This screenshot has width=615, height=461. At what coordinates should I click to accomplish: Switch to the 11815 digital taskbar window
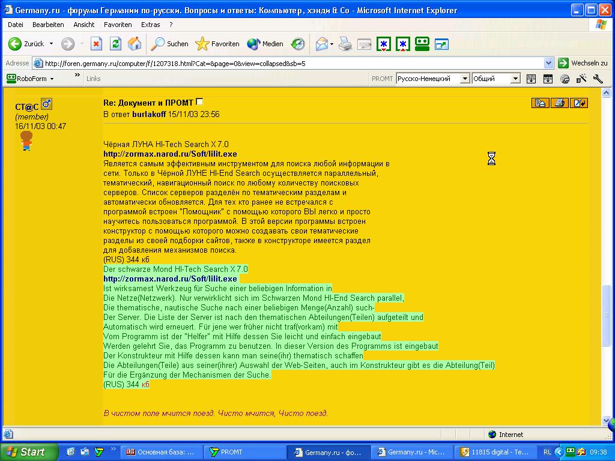click(x=495, y=452)
